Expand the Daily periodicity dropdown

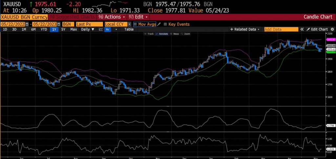point(87,30)
